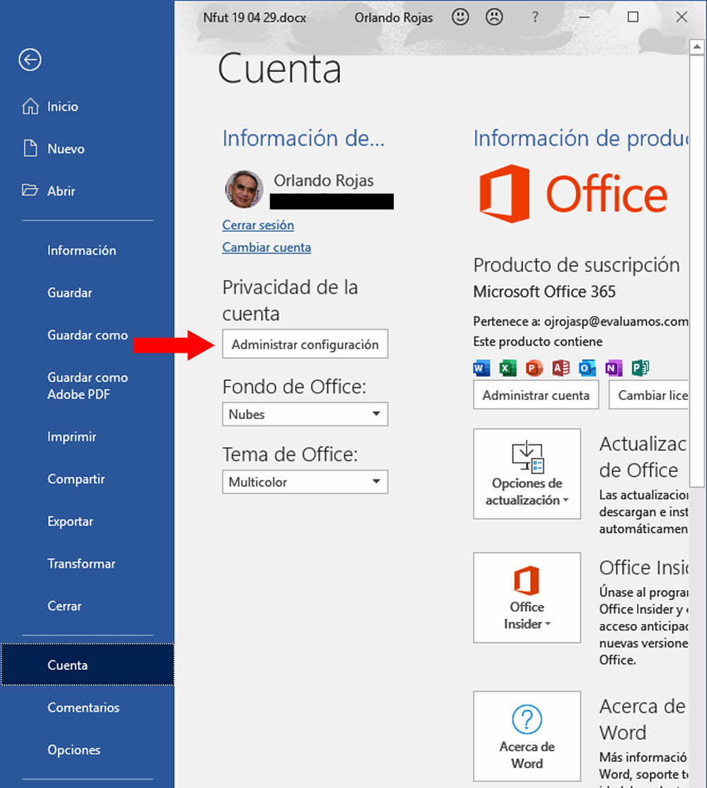This screenshot has height=788, width=707.
Task: Click the smiley face feedback icon
Action: point(460,17)
